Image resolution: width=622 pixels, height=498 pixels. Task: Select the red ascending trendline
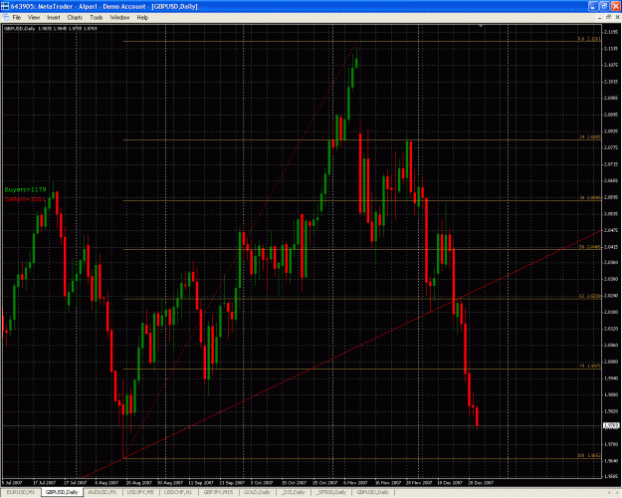click(341, 356)
